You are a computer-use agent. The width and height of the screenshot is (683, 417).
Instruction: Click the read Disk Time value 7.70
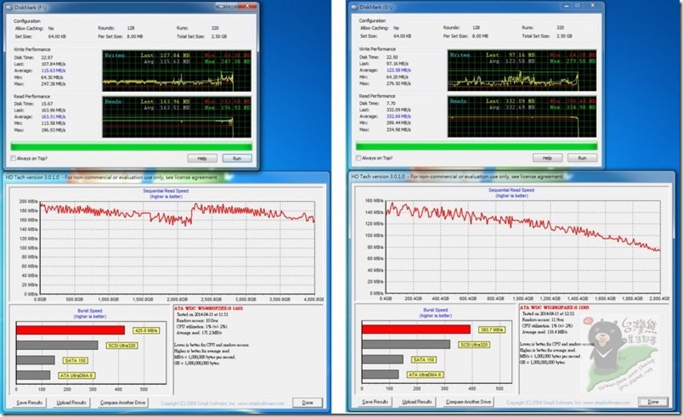(391, 103)
